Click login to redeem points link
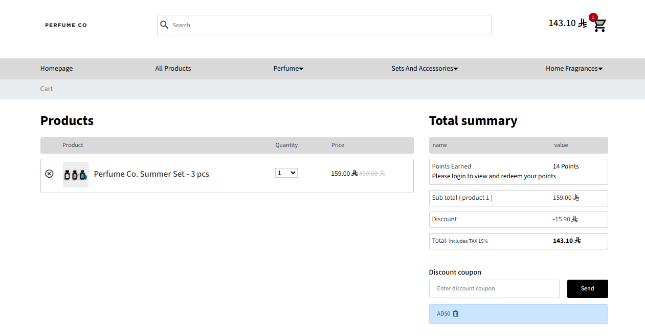The width and height of the screenshot is (645, 336). tap(494, 176)
